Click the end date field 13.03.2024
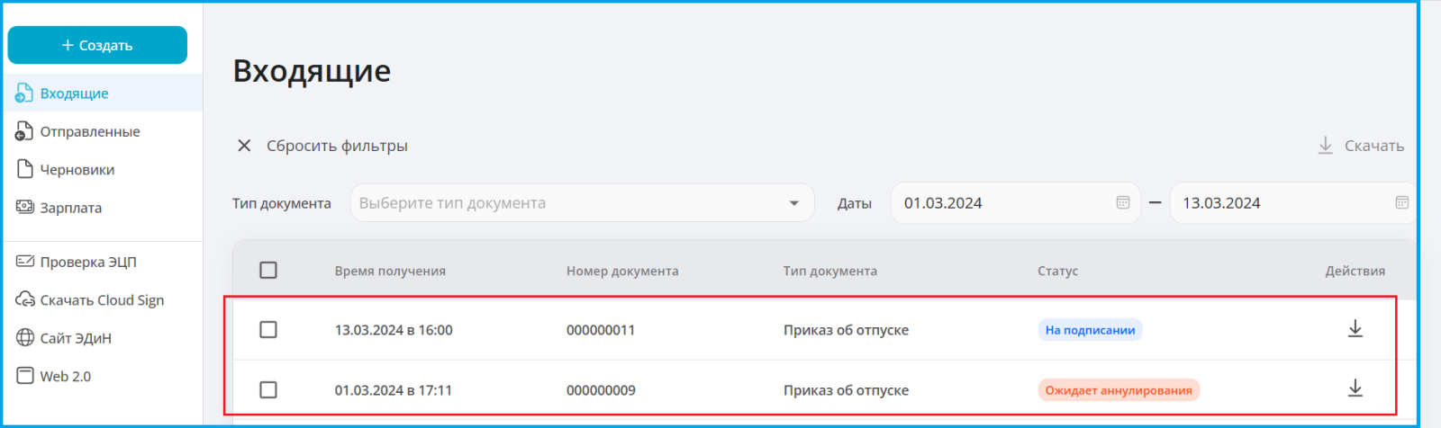This screenshot has width=1441, height=428. (1293, 203)
